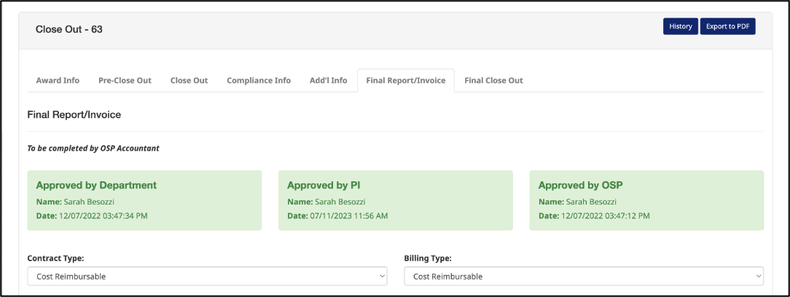
Task: Switch to the Award Info tab
Action: (58, 81)
